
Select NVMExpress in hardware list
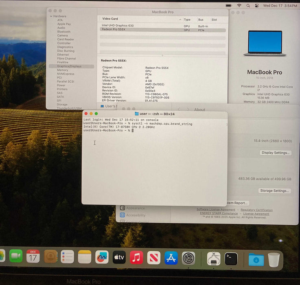(66, 74)
